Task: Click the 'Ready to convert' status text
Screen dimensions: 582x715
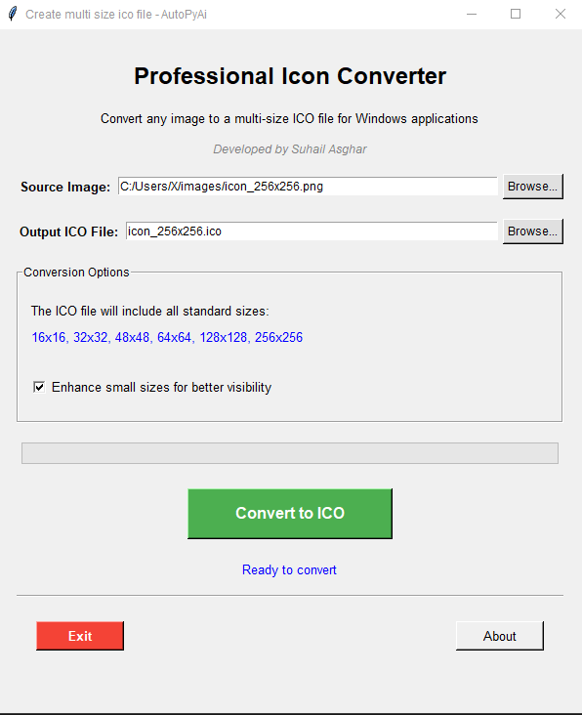Action: 289,570
